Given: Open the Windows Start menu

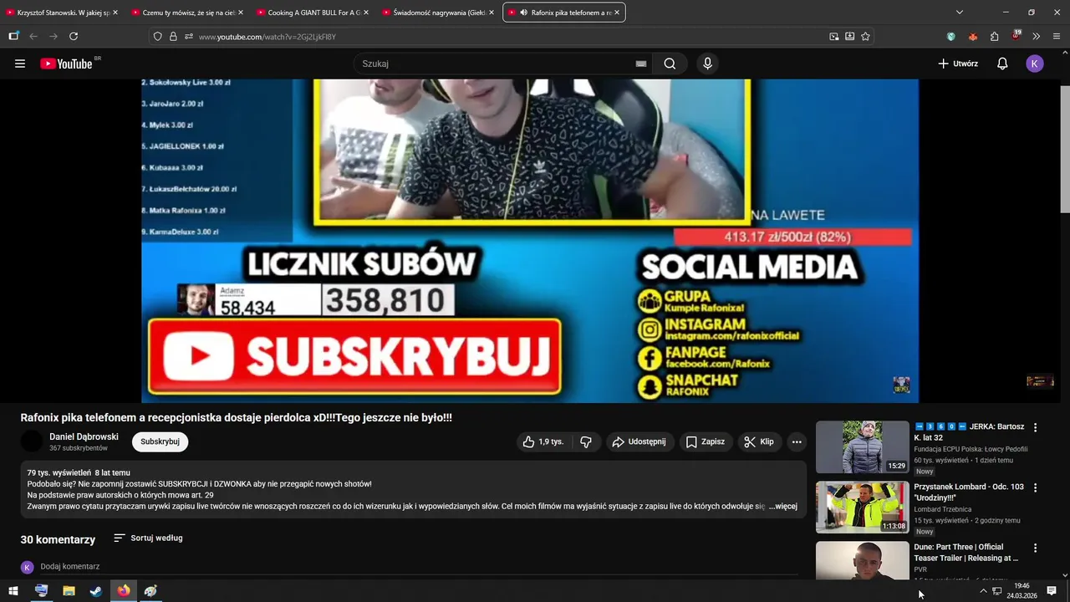Looking at the screenshot, I should click(13, 591).
